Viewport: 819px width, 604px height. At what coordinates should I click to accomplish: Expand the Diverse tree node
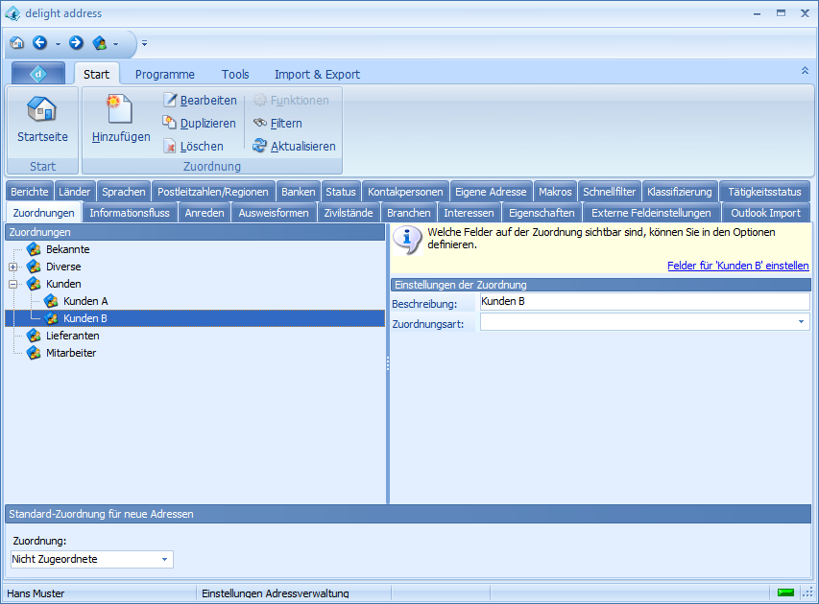click(13, 267)
